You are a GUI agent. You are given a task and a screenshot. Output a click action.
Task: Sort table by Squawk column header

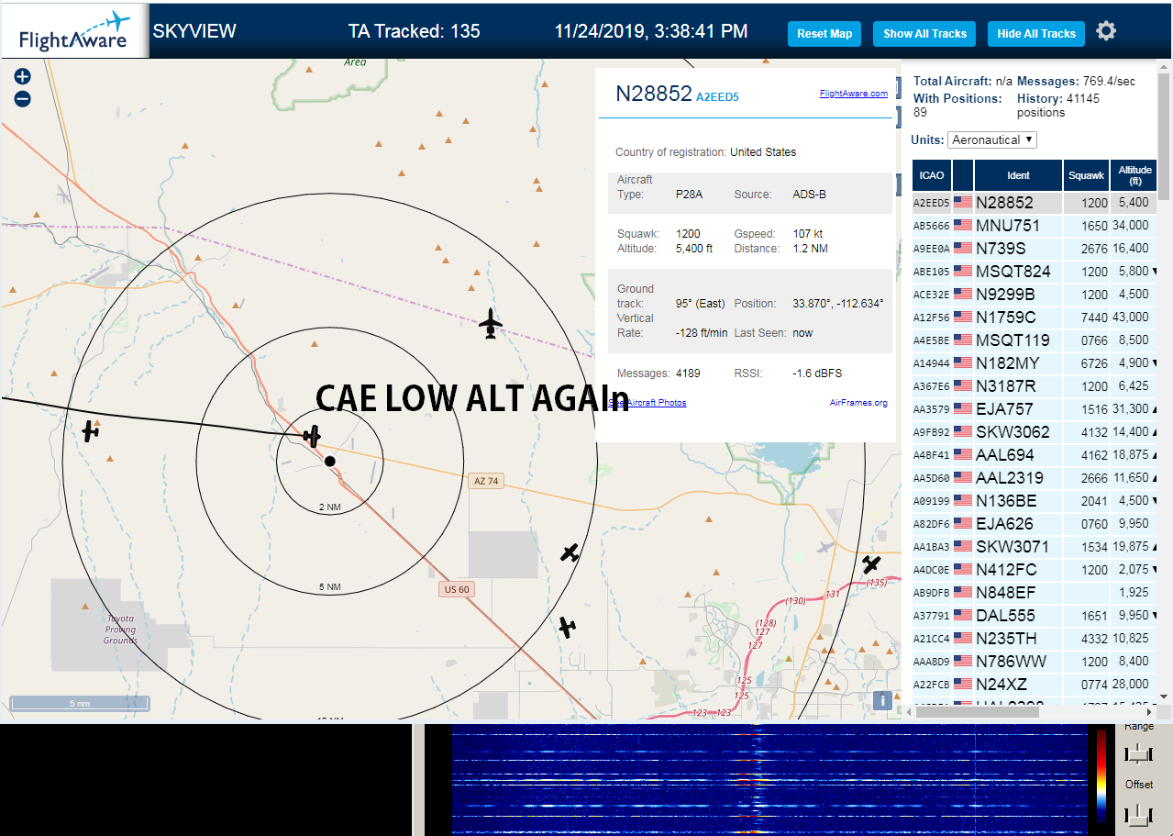1087,174
